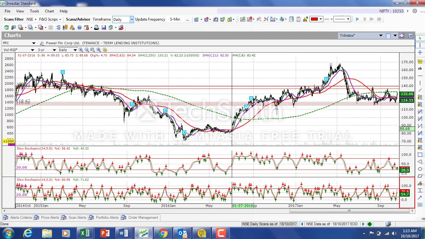Click the bar chart colors icon

[305, 19]
